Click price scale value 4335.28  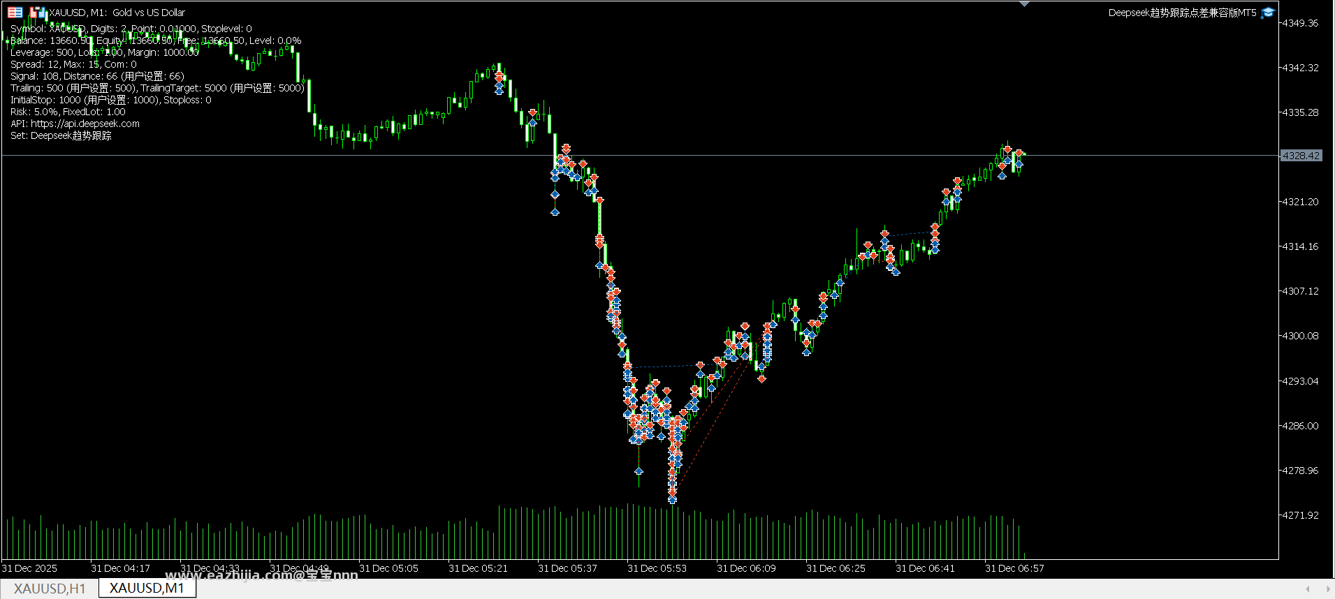coord(1300,112)
